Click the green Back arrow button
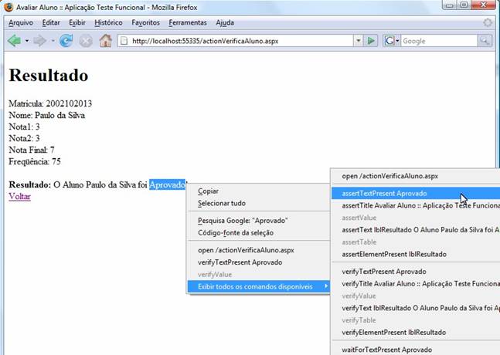This screenshot has height=355, width=500. pos(14,41)
